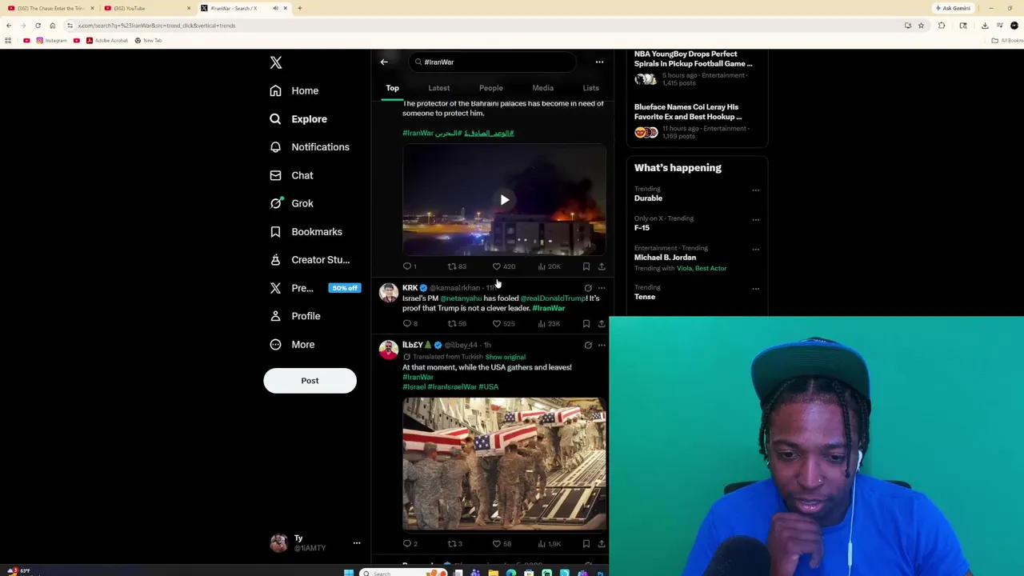Open Notifications in sidebar

tap(310, 147)
